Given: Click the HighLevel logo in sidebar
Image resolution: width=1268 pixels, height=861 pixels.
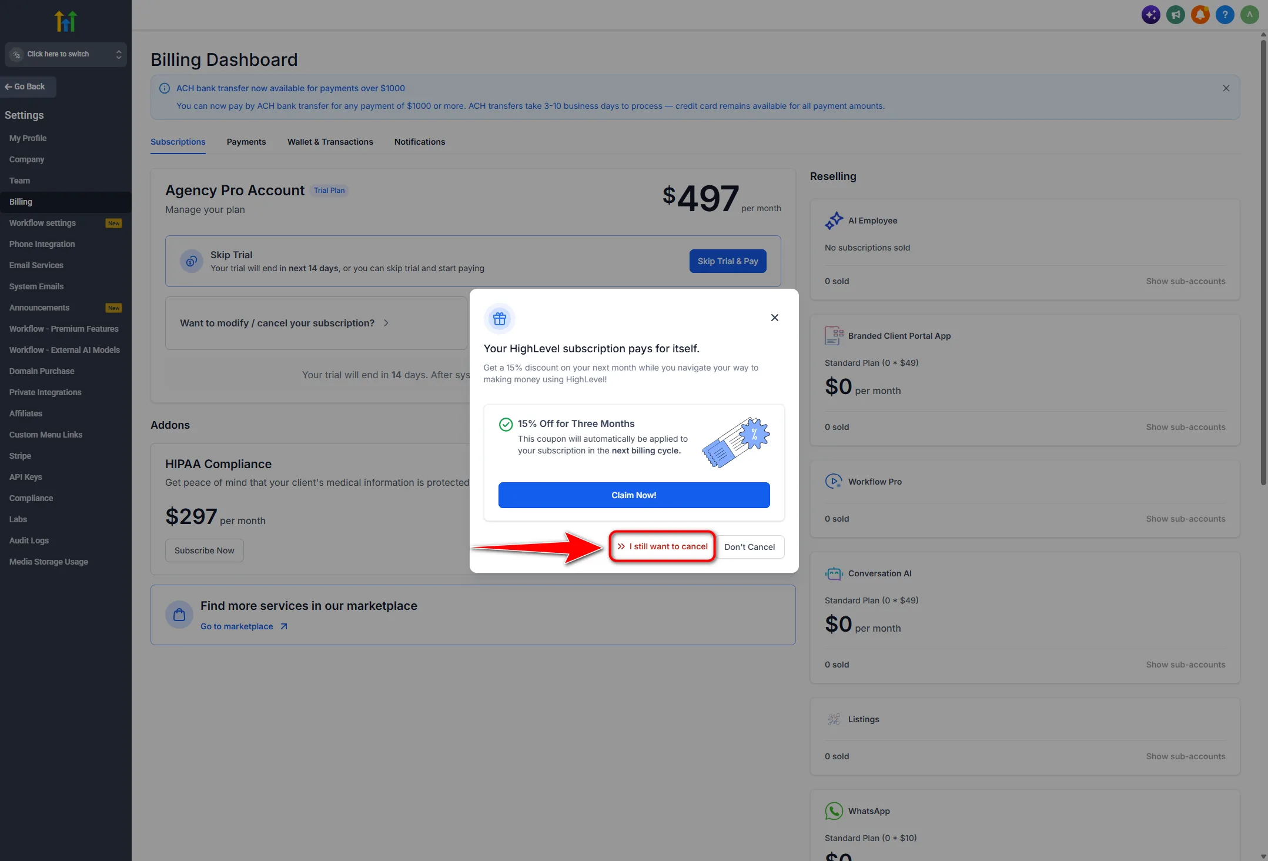Looking at the screenshot, I should (65, 21).
